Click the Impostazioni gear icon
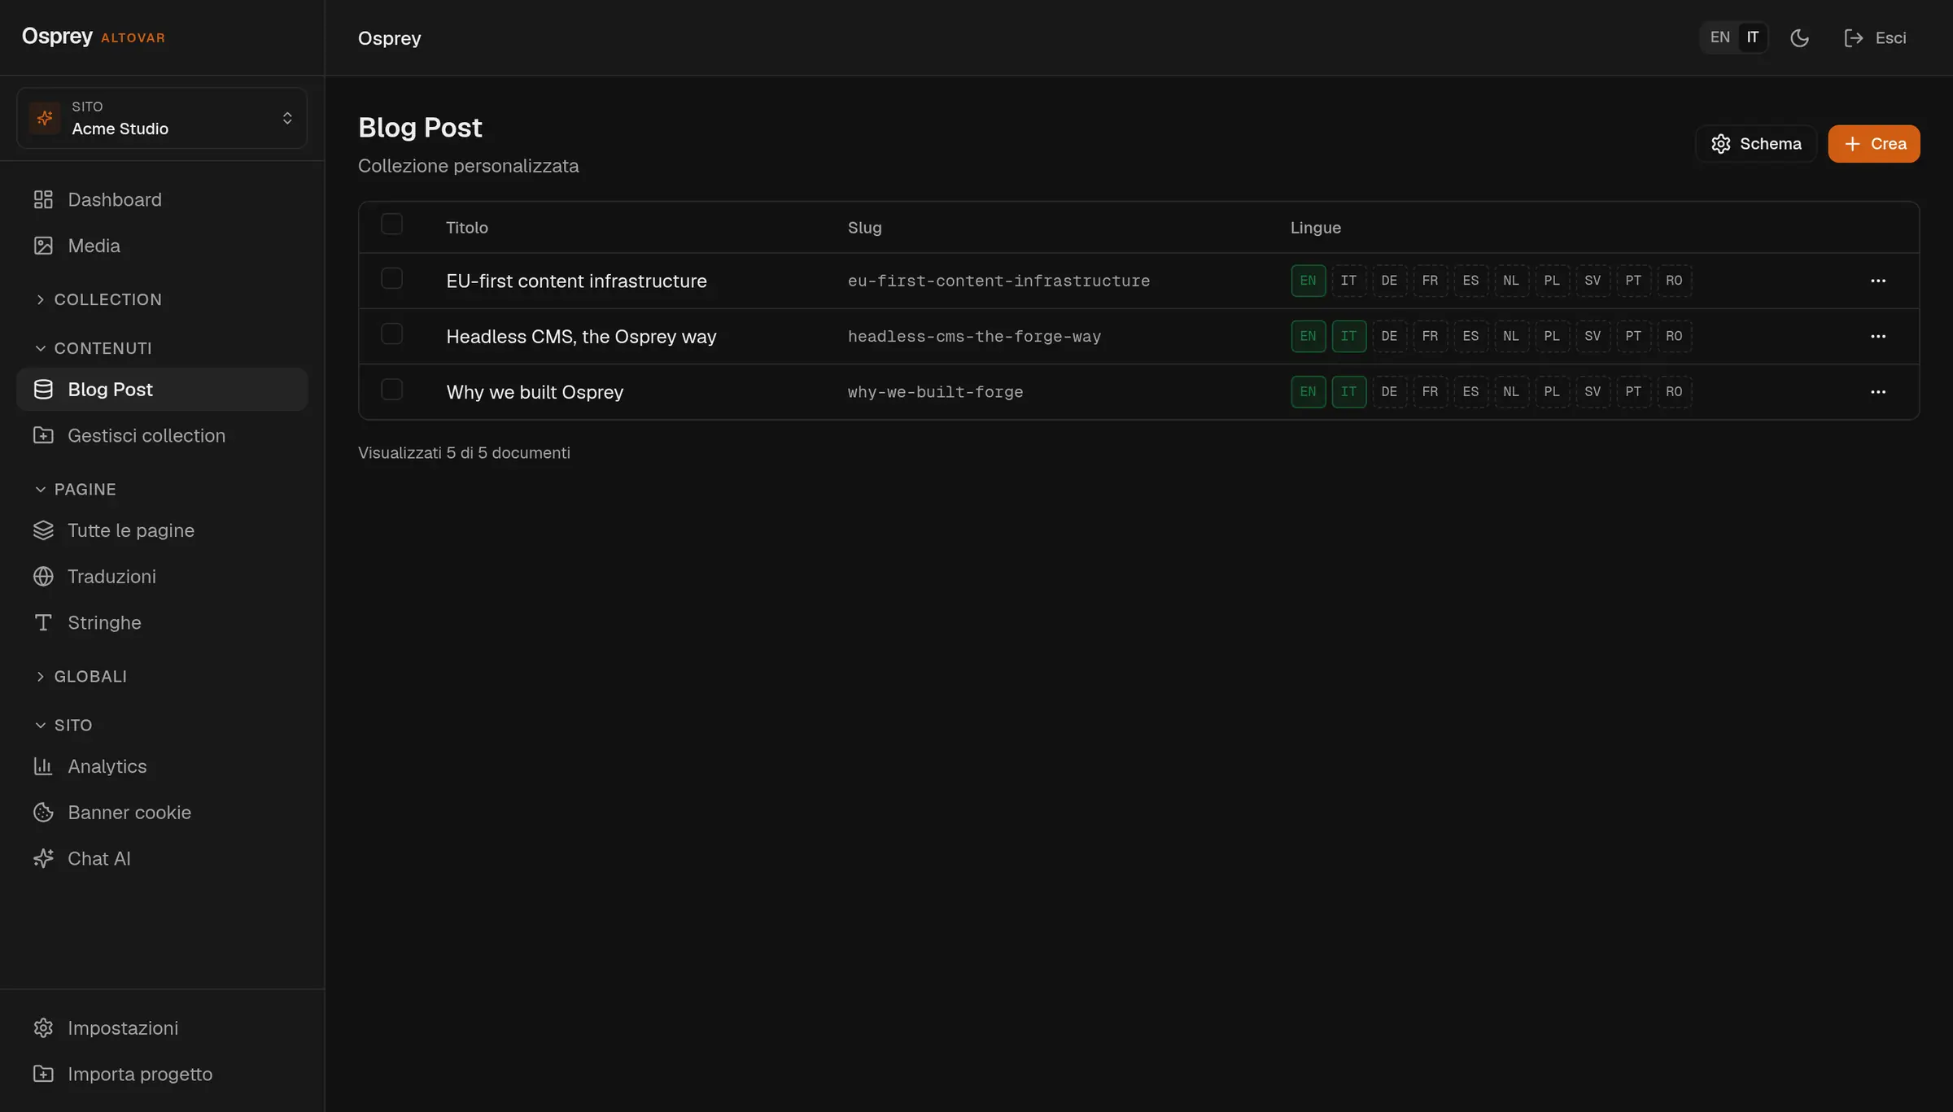The width and height of the screenshot is (1953, 1112). 43,1028
